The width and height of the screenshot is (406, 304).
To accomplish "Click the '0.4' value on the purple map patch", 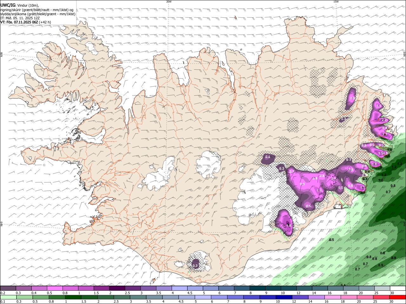I will point(268,157).
